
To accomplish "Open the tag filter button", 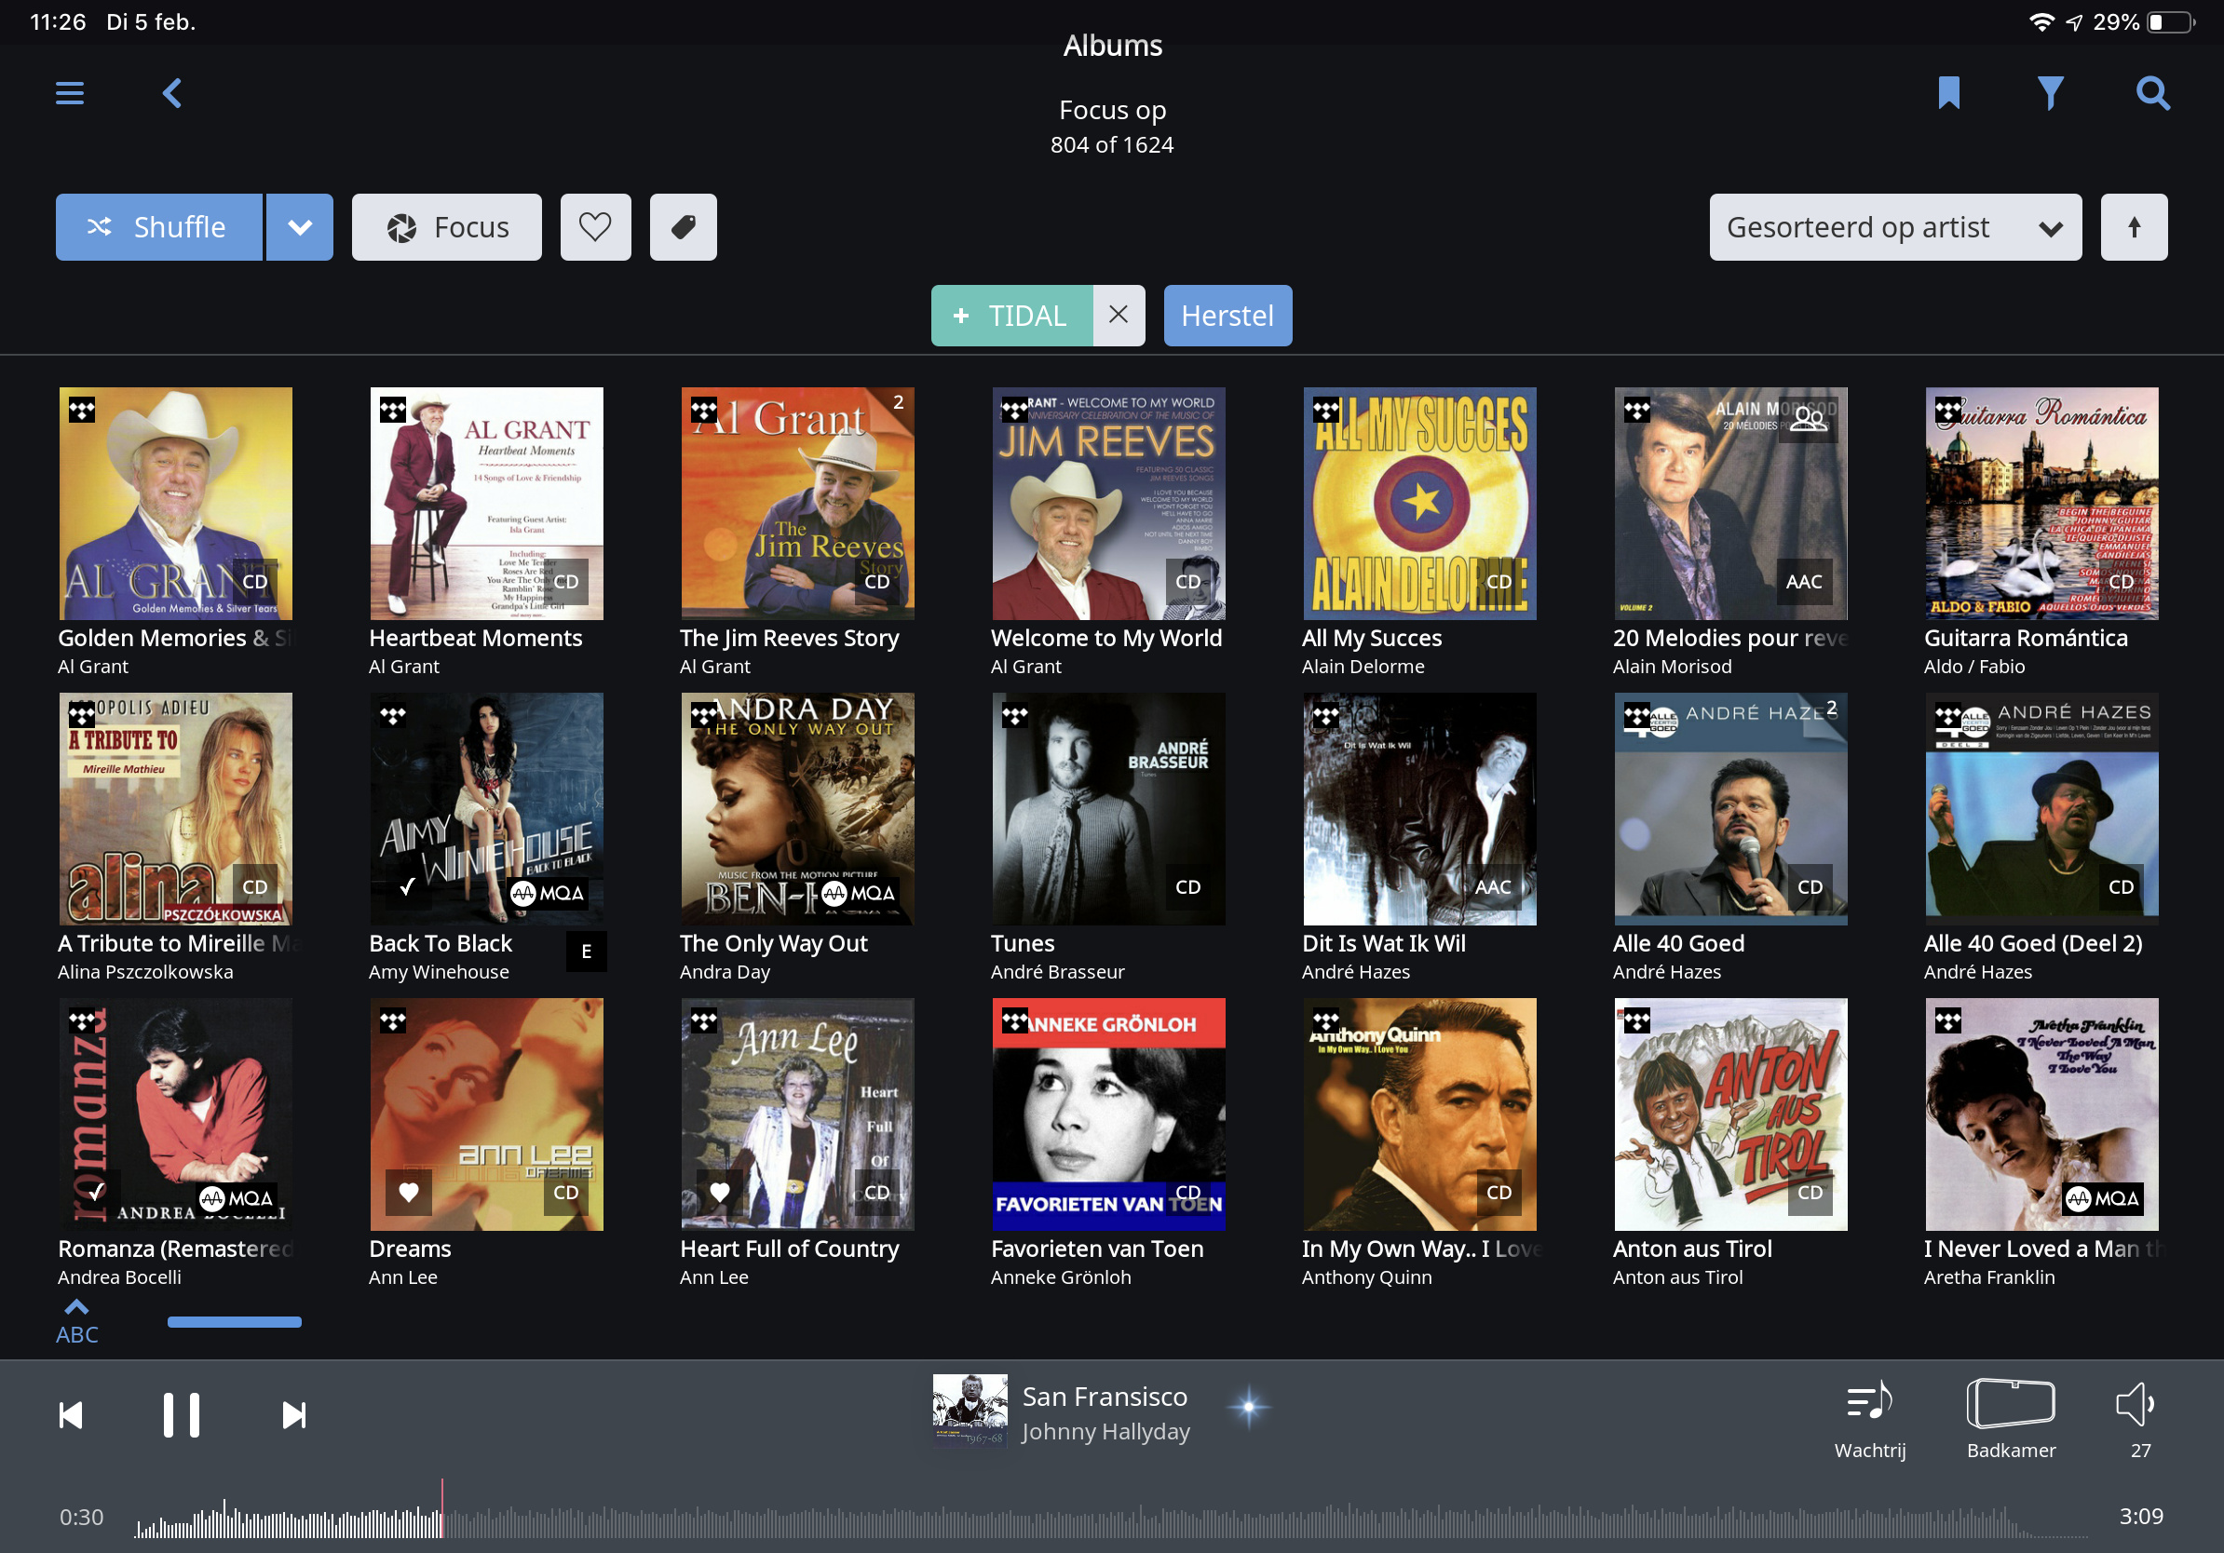I will 683,227.
